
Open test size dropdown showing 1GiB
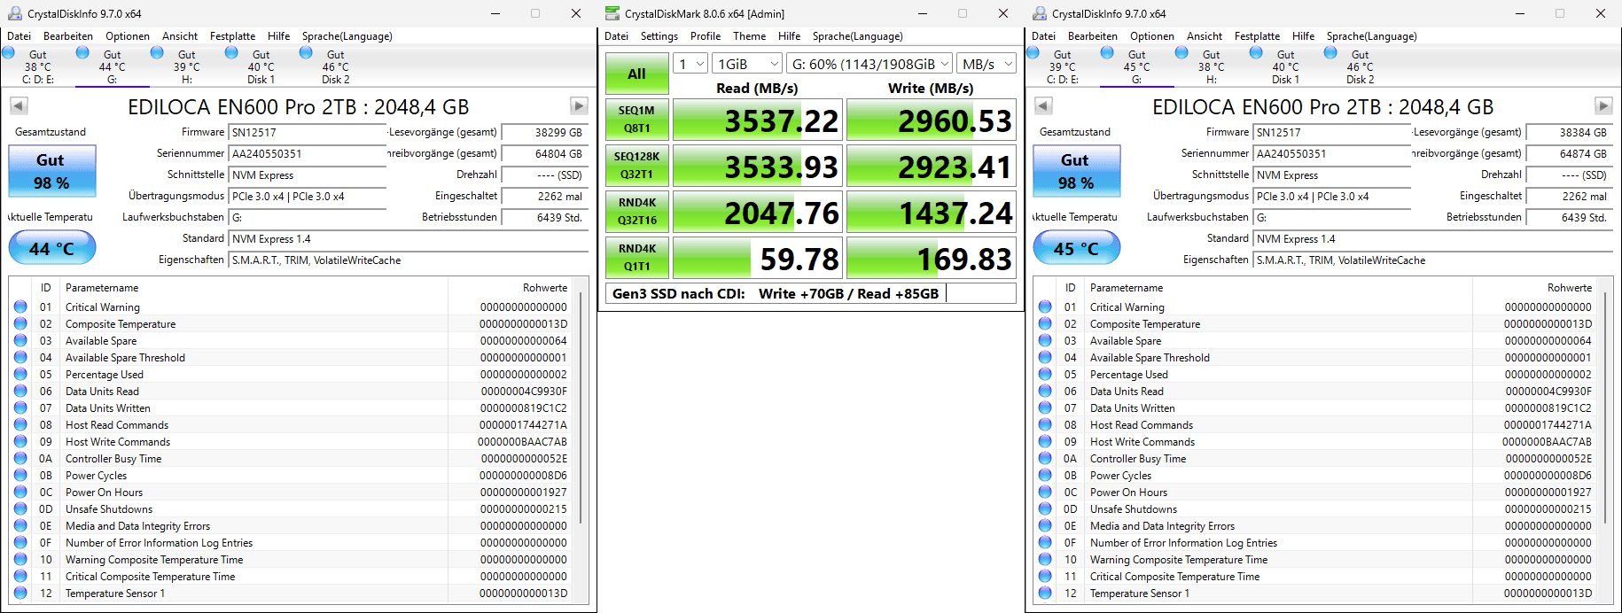748,64
